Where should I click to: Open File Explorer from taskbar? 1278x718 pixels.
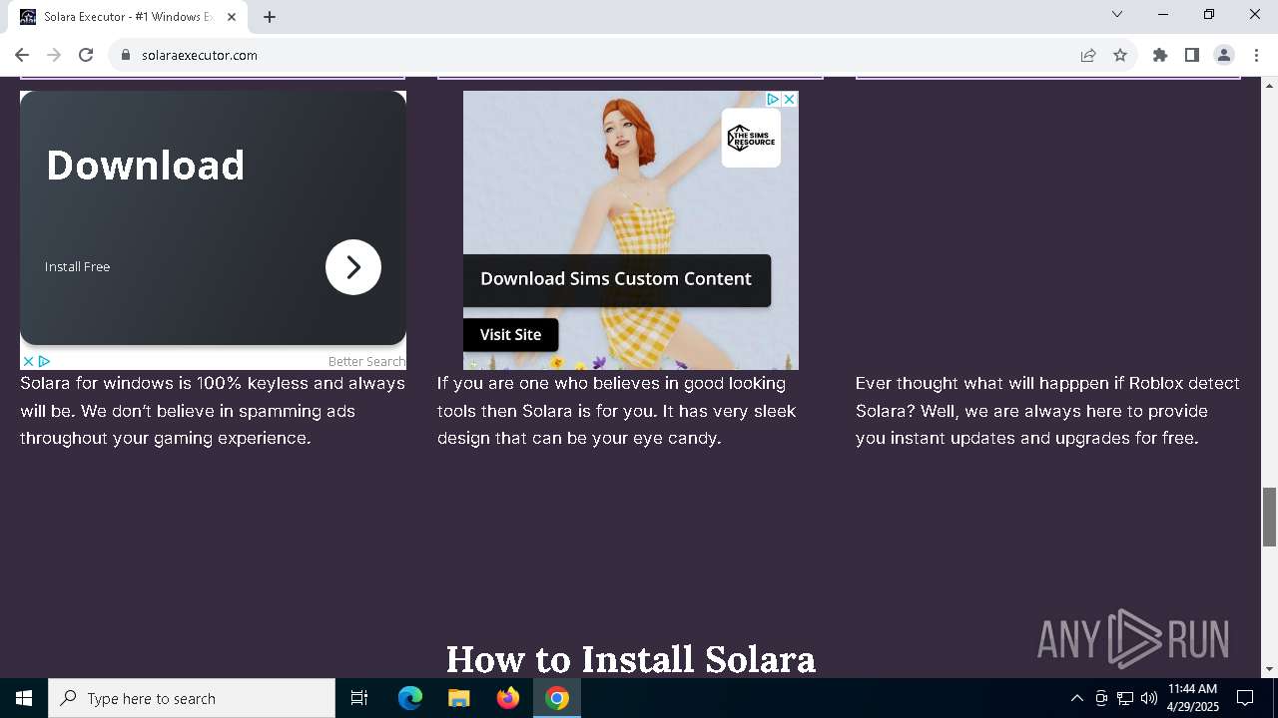(459, 698)
